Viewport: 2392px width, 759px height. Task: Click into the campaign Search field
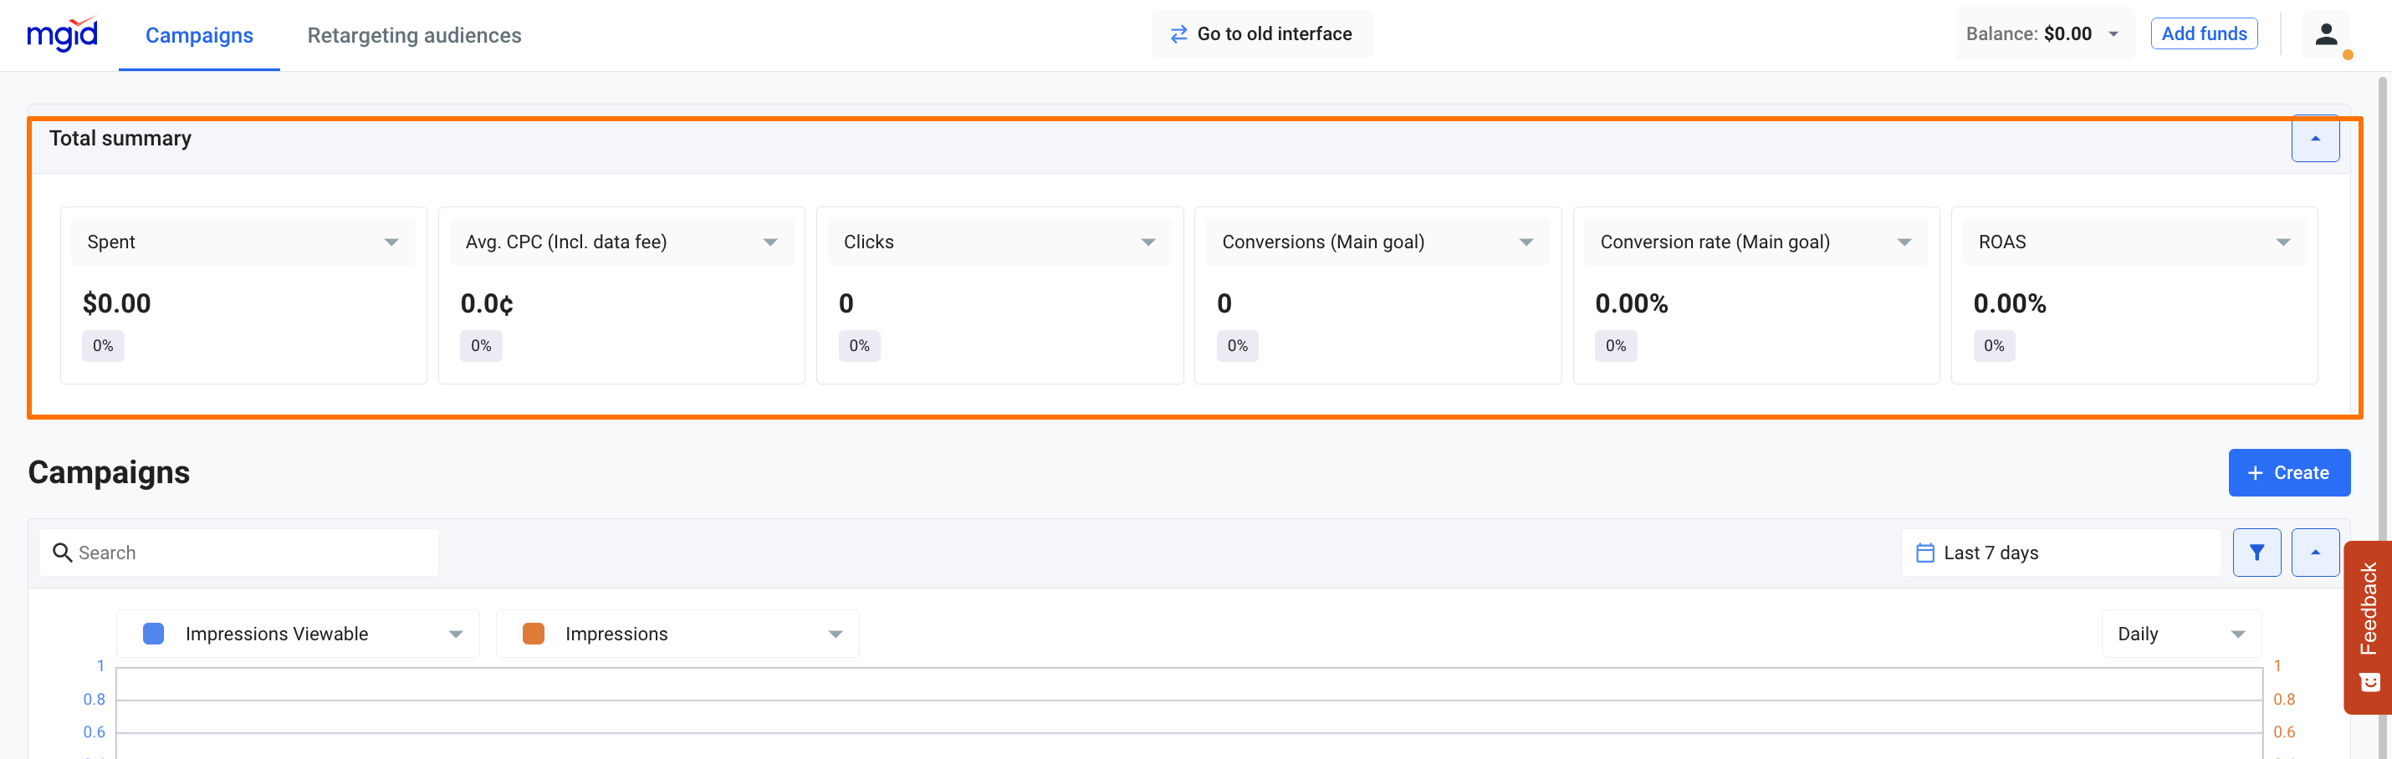(x=251, y=553)
